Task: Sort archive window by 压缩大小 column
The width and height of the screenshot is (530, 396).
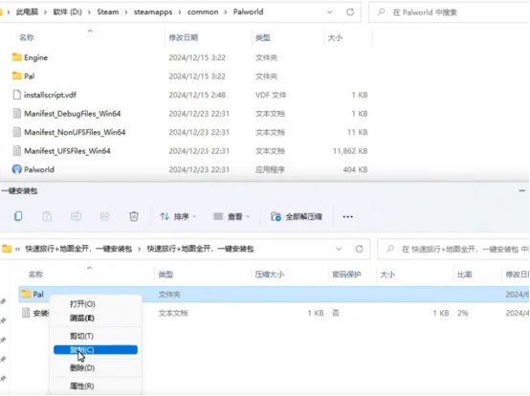Action: [270, 275]
